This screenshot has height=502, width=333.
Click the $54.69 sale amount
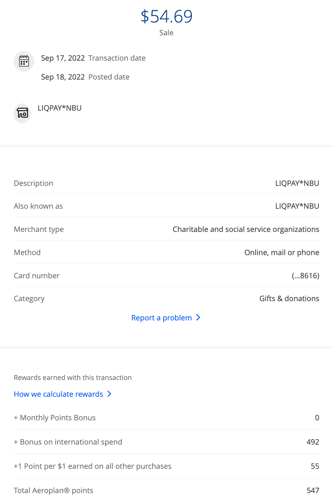[x=166, y=16]
